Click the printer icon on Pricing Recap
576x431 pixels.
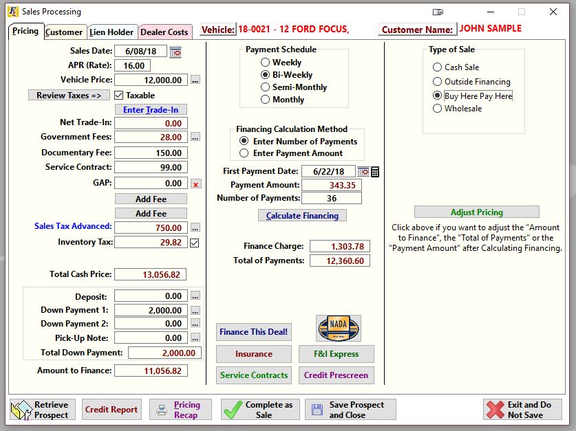point(161,409)
